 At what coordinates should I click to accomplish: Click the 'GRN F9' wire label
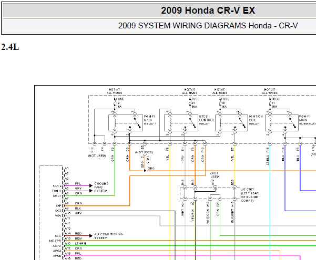click(x=113, y=154)
